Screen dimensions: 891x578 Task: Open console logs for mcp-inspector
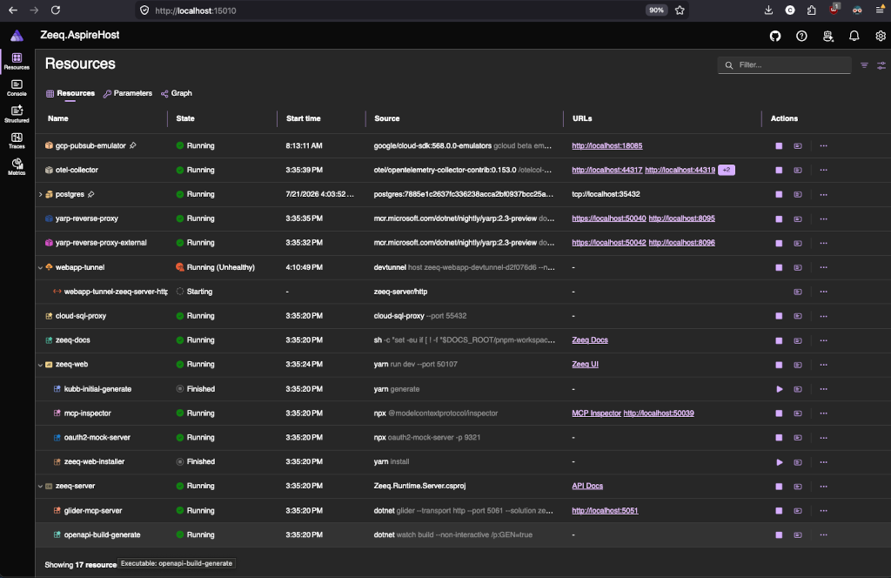[798, 413]
